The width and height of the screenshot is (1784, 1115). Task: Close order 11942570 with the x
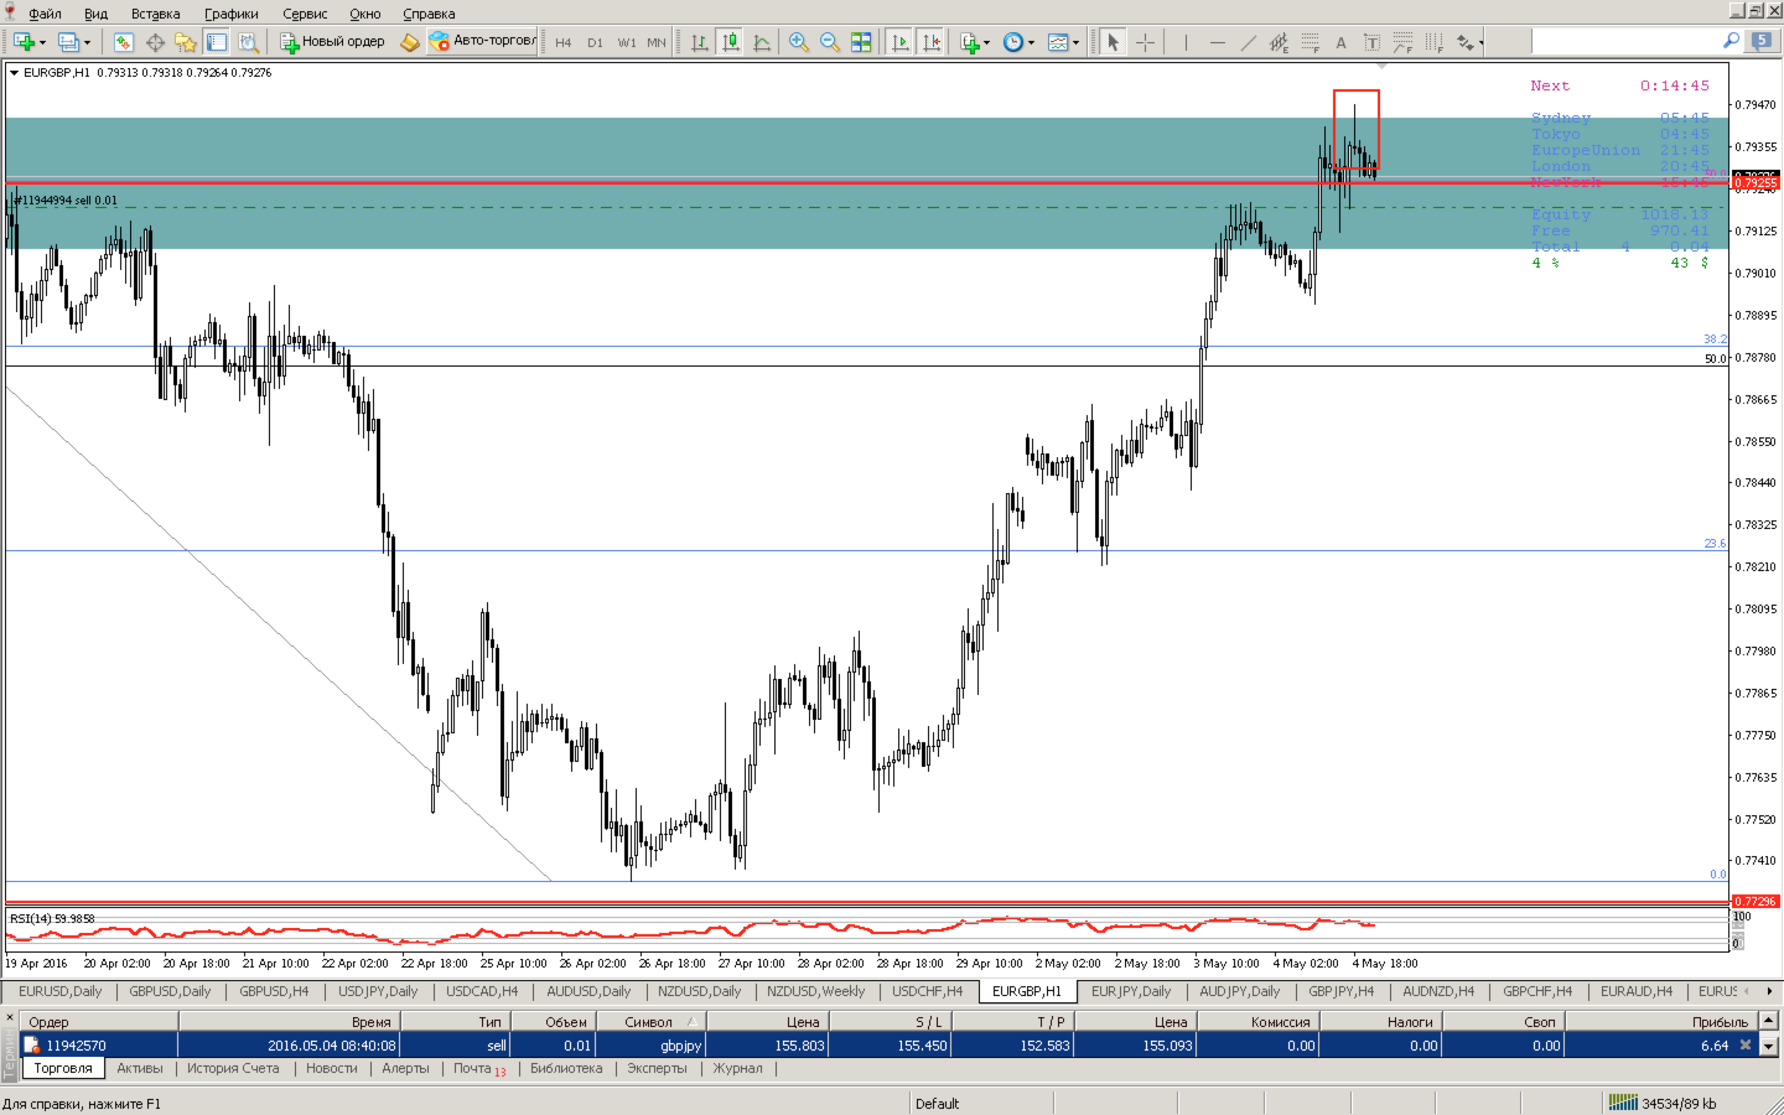(x=1745, y=1045)
